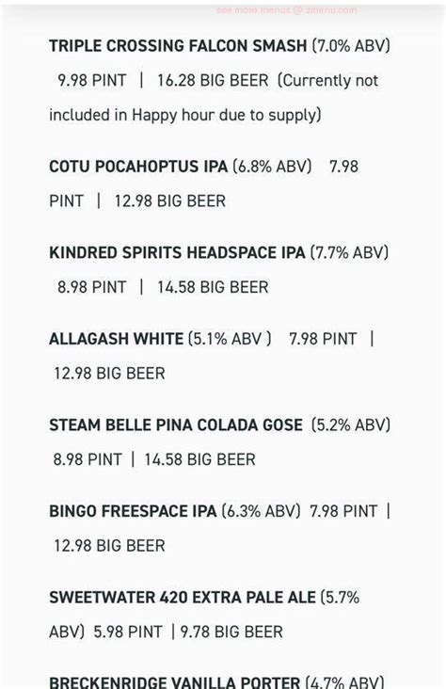Select COTU Pocahoptus IPA heading
The height and width of the screenshot is (689, 446).
click(138, 167)
